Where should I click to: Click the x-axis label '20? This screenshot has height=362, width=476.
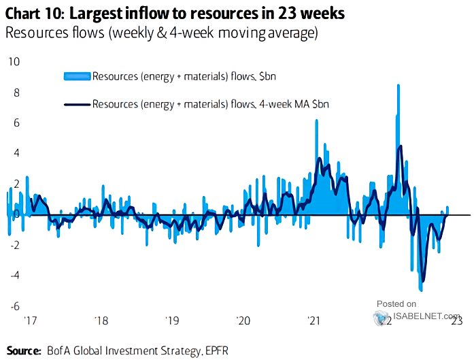pyautogui.click(x=243, y=320)
